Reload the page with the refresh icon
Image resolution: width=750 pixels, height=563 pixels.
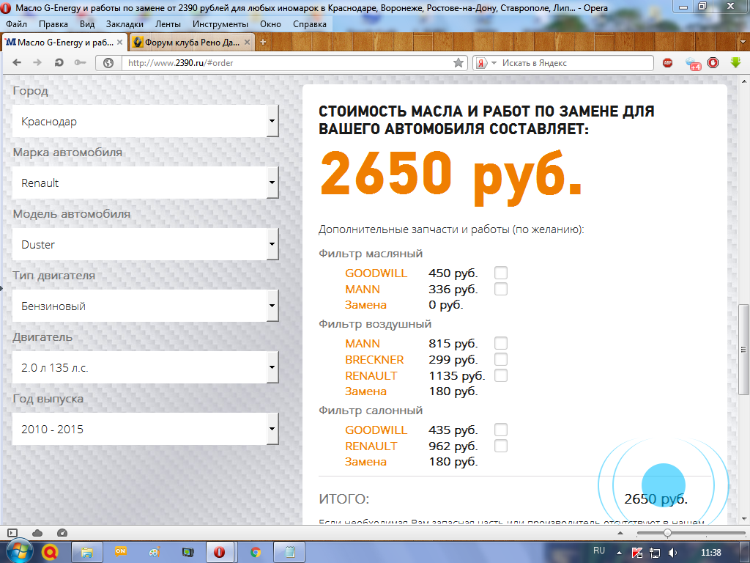(59, 63)
